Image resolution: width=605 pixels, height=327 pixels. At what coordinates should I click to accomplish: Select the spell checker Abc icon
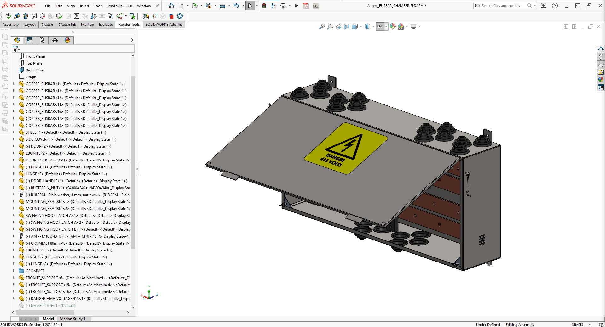click(9, 16)
